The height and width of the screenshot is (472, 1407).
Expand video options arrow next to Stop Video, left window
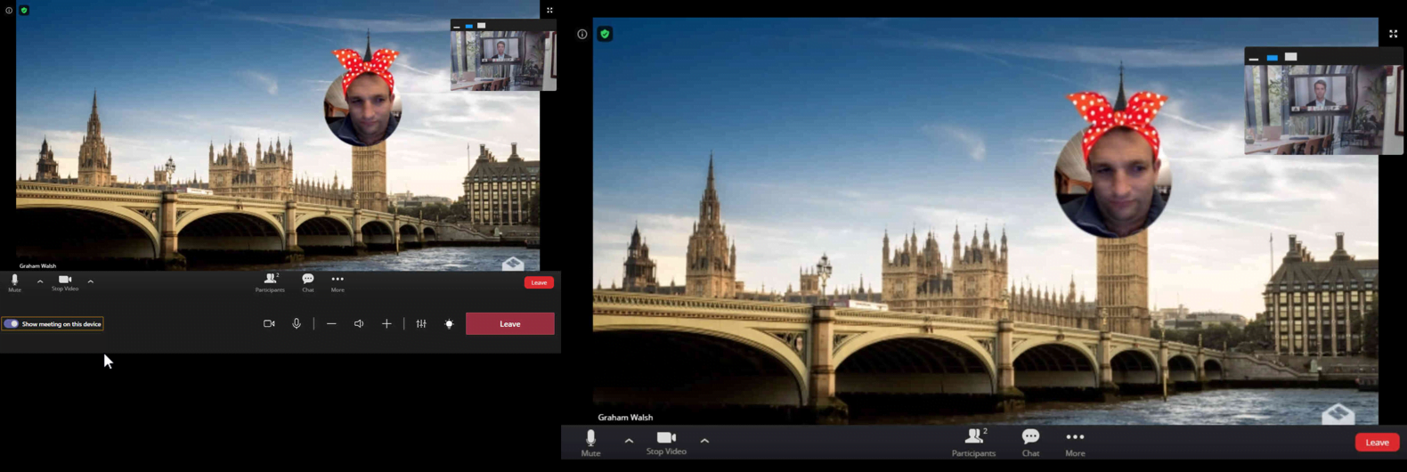pyautogui.click(x=91, y=281)
